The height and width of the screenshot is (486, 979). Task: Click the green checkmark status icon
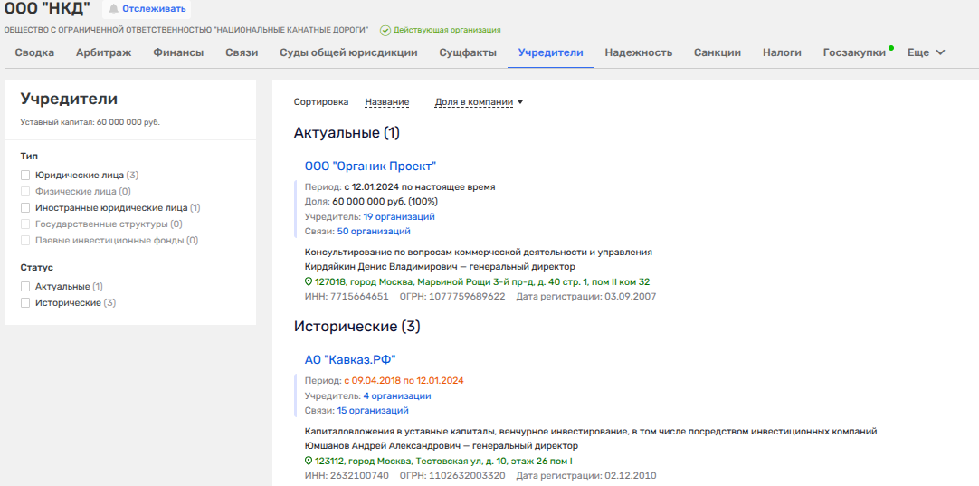click(385, 30)
